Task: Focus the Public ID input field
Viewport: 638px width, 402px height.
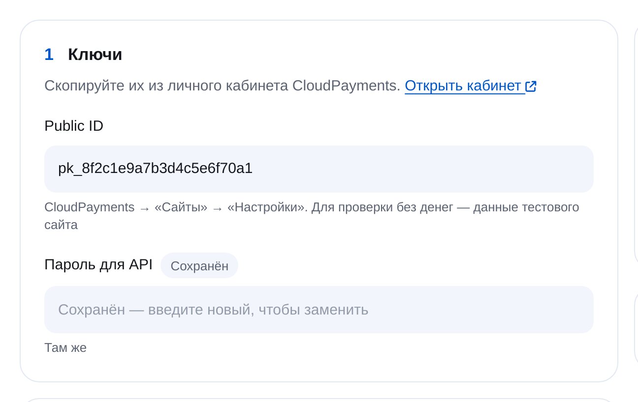Action: (319, 169)
